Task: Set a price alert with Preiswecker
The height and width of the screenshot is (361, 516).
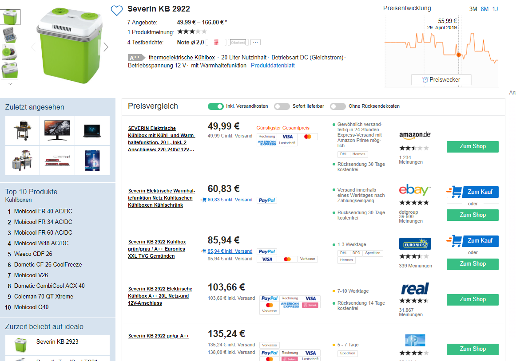Action: (441, 80)
